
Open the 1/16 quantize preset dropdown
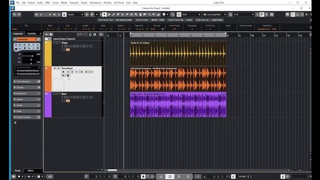[x=243, y=14]
